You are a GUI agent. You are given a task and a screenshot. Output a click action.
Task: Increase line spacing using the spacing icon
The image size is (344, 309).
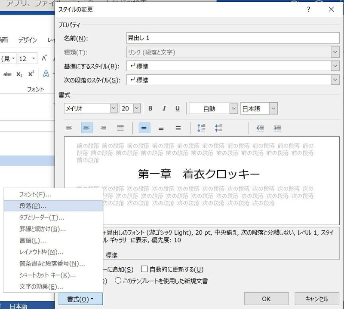(200, 128)
